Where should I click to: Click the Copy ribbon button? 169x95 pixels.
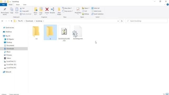12,11
